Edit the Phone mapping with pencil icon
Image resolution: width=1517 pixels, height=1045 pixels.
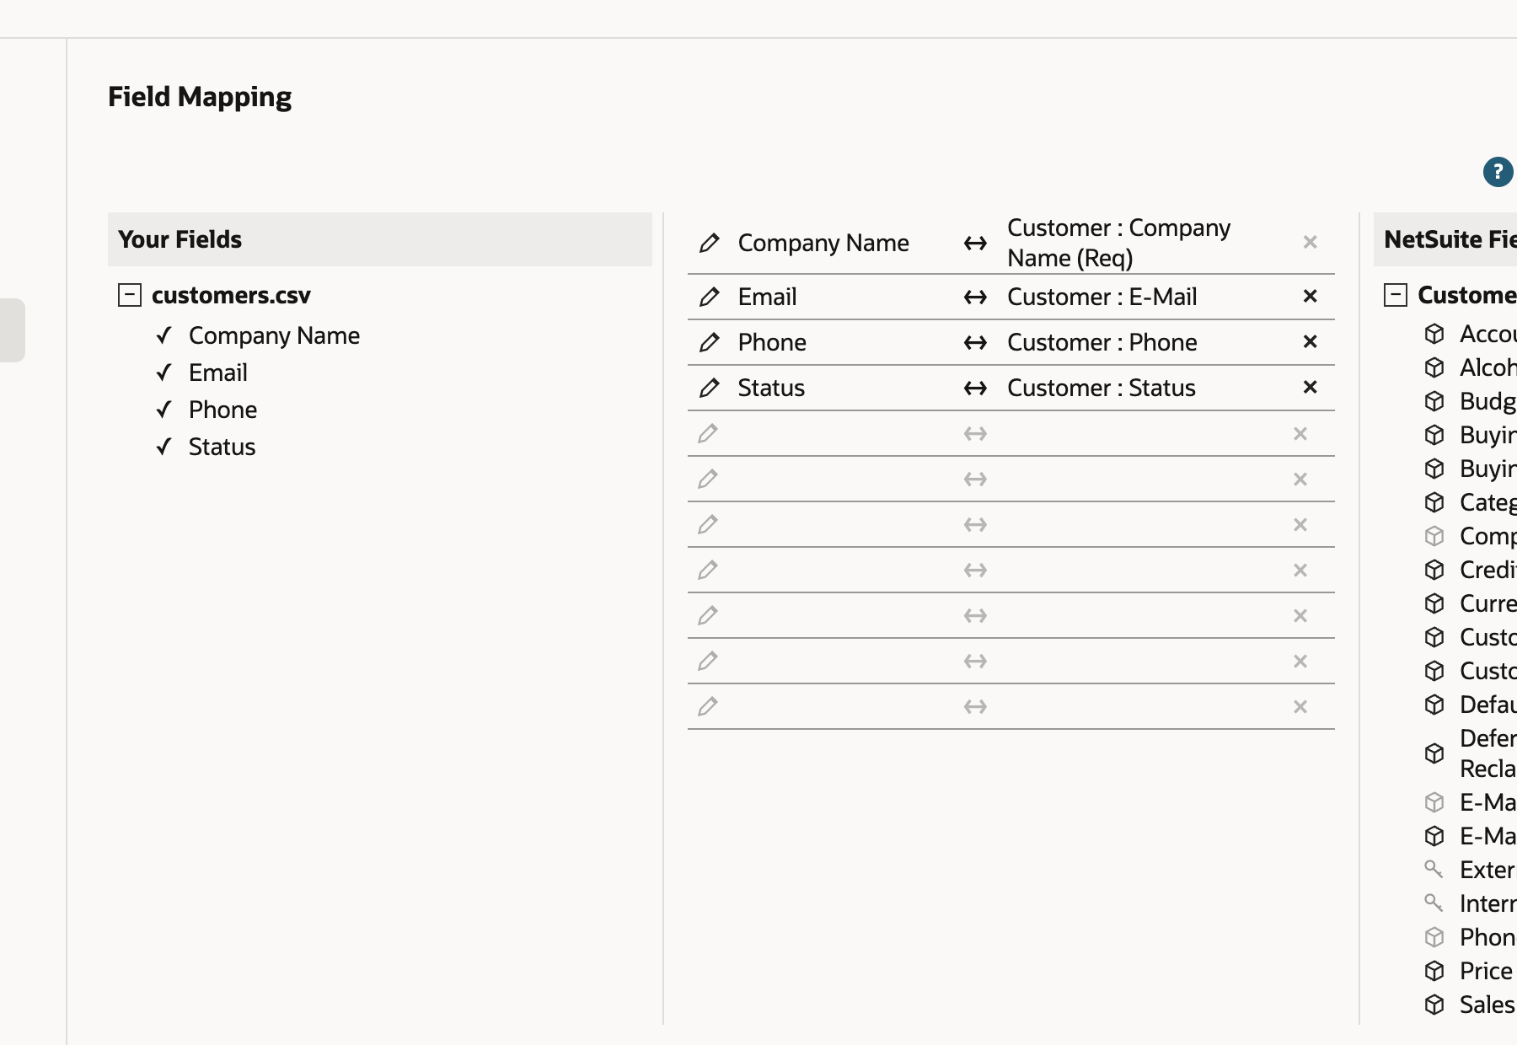coord(710,342)
